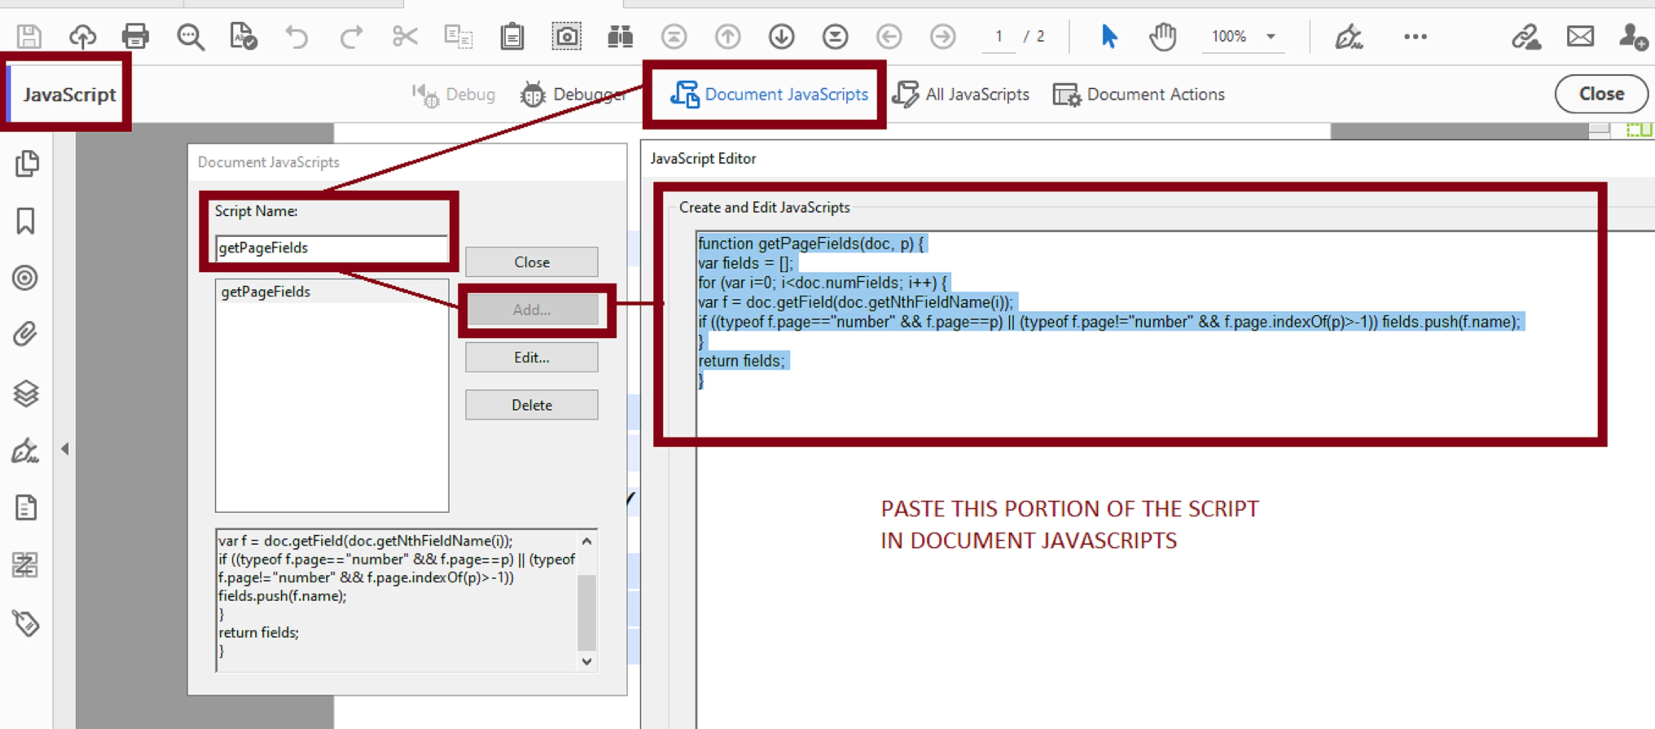Open Document JavaScripts tool

click(x=769, y=95)
